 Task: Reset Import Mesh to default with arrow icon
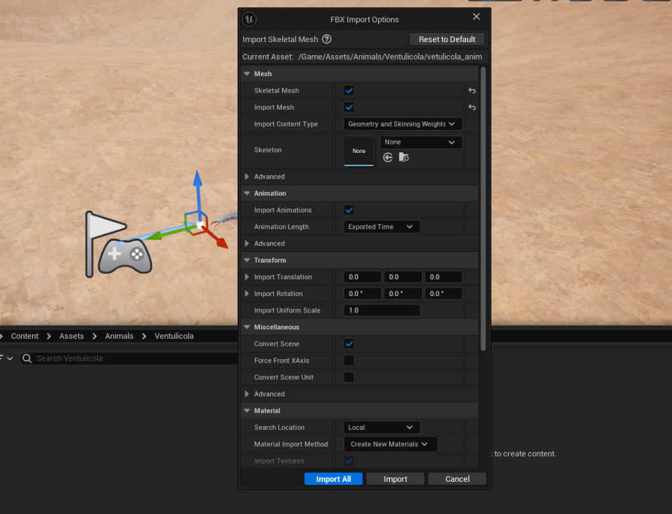click(x=472, y=108)
